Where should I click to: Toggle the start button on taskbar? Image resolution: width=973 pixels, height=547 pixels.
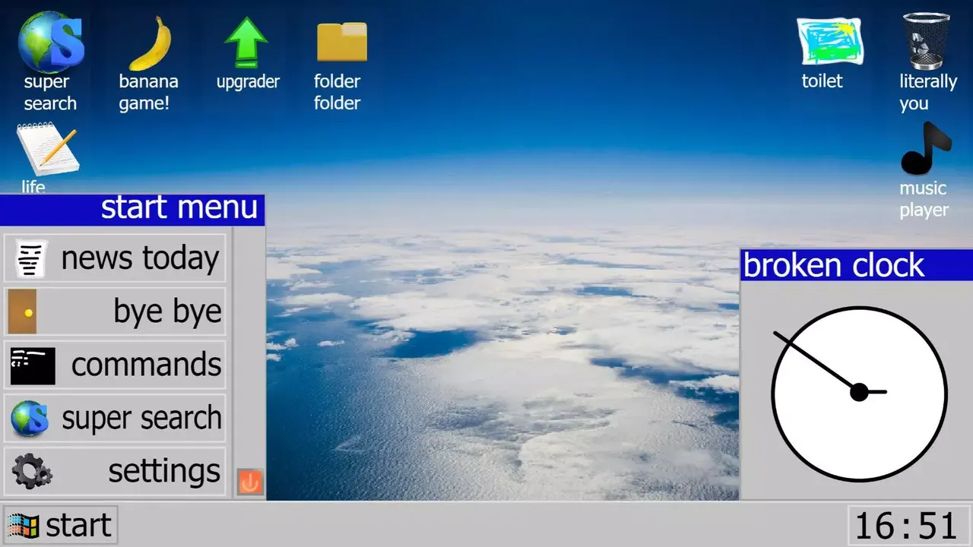pos(60,525)
